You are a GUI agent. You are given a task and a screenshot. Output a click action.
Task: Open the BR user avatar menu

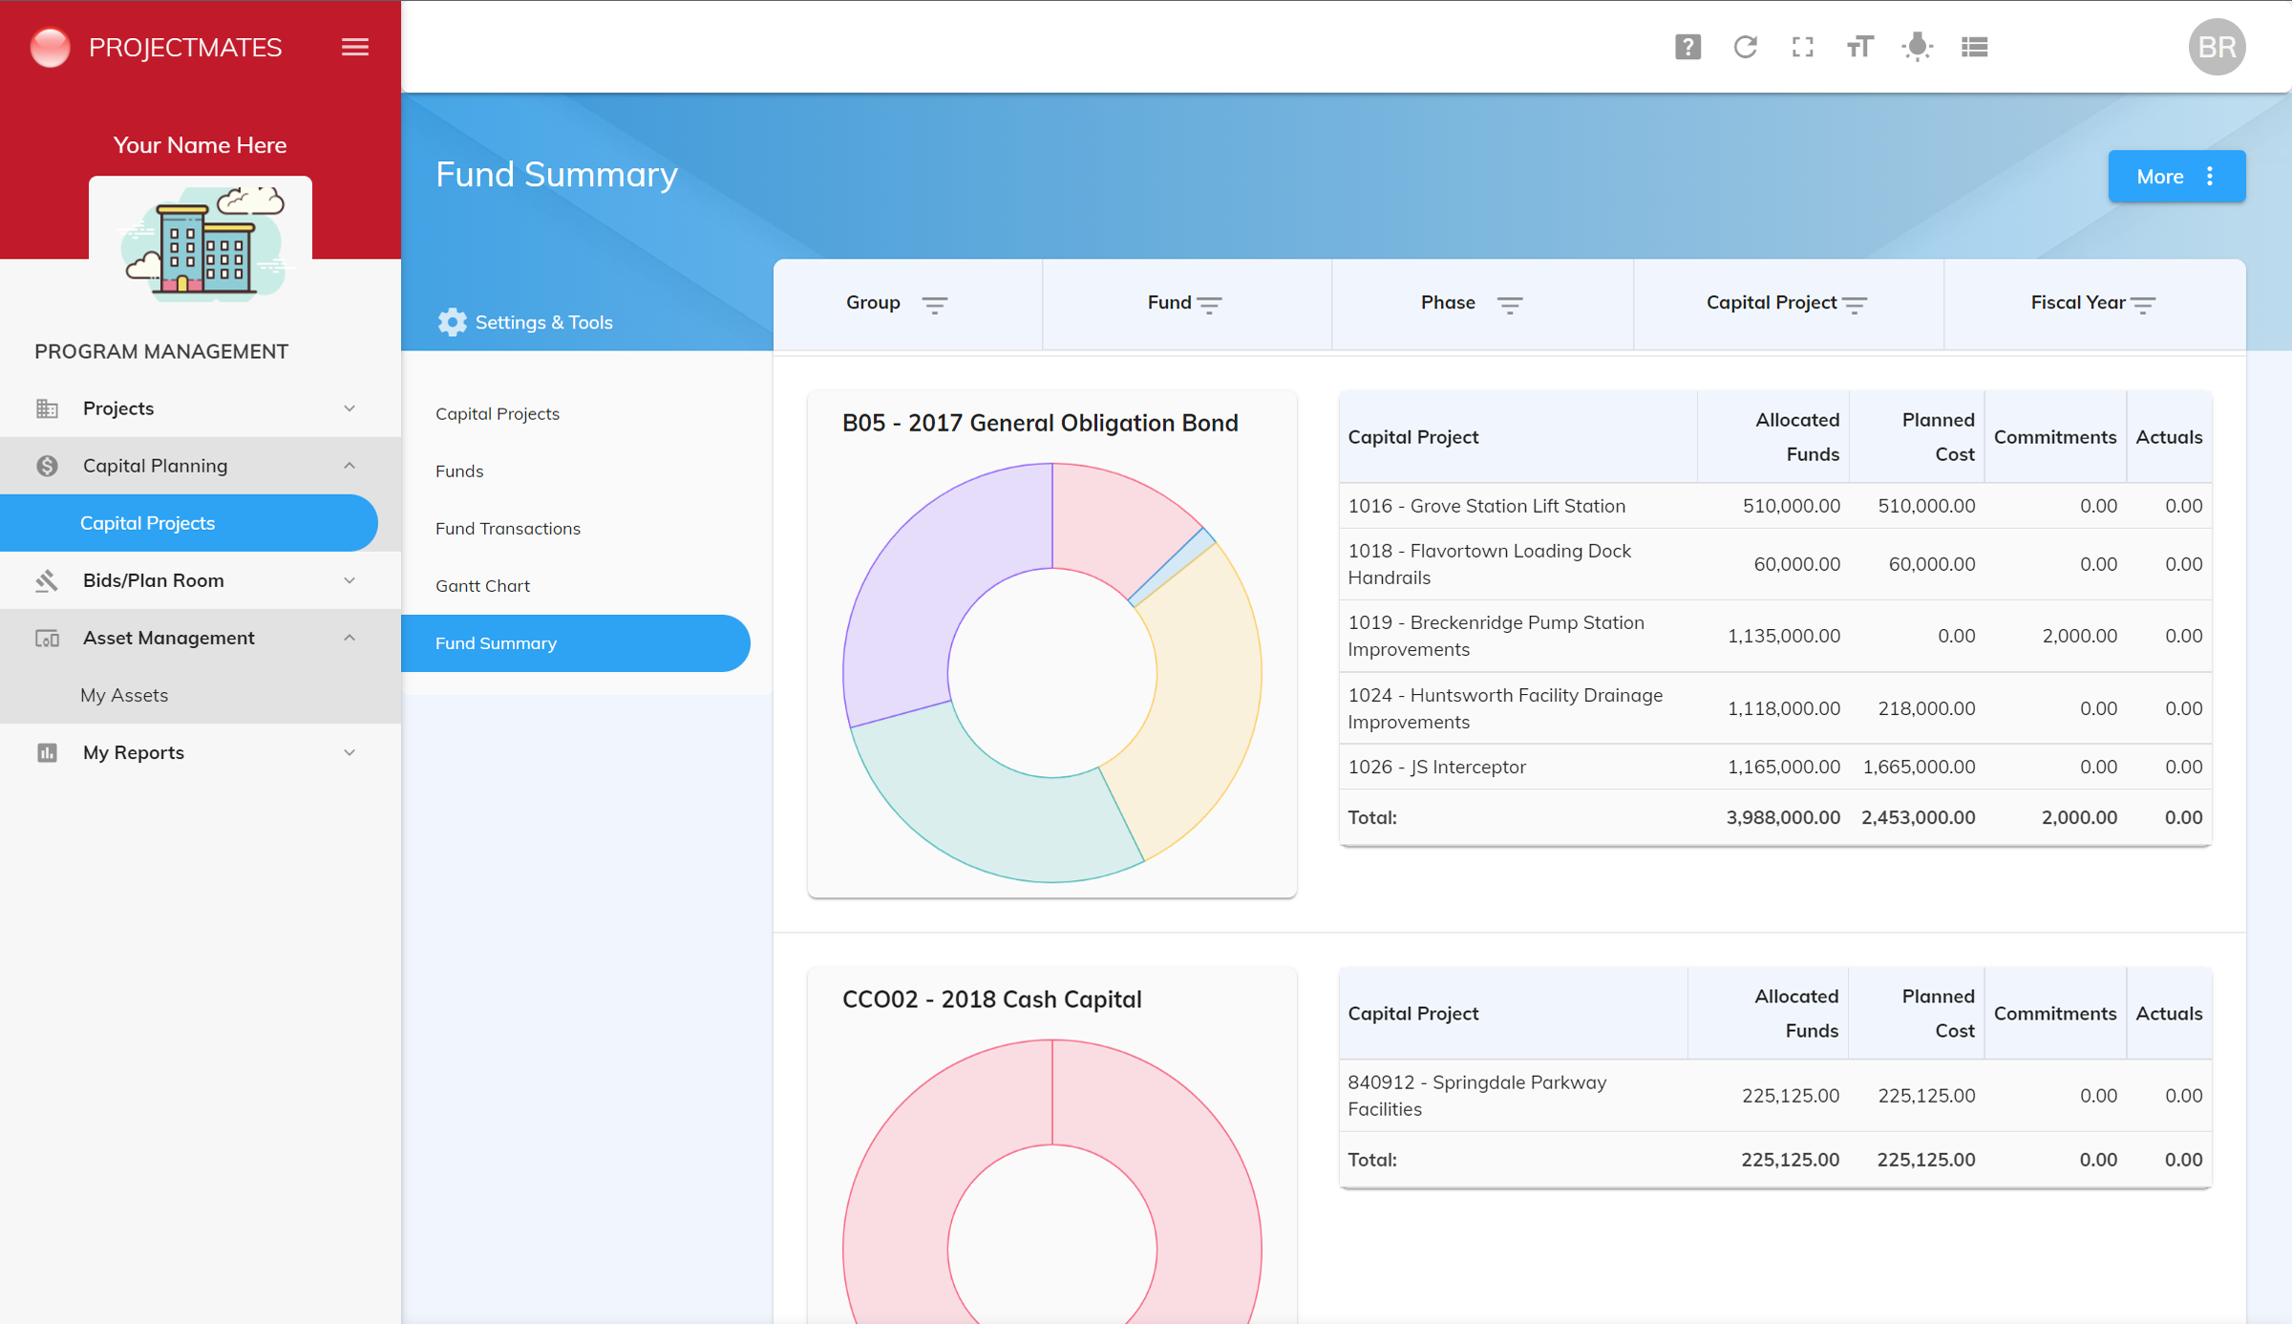2217,47
